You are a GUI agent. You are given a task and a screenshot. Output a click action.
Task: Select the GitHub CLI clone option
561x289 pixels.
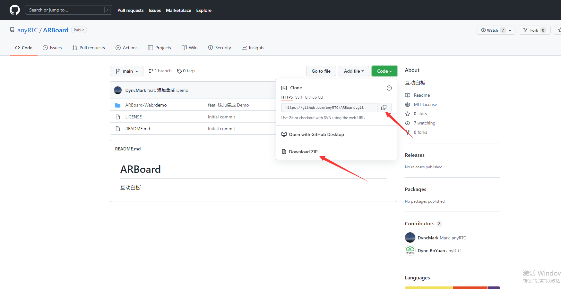[314, 97]
